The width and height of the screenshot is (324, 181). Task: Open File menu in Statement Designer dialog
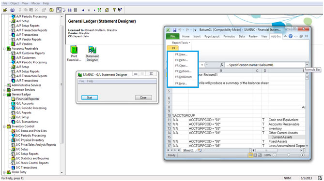point(82,81)
